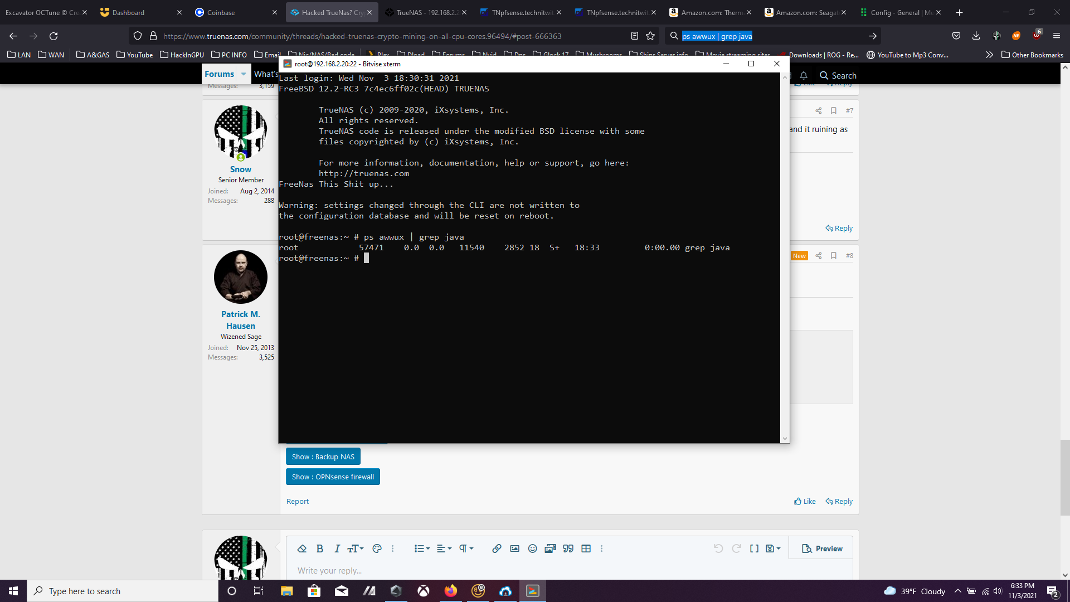Open the smilies emoji picker

tap(532, 548)
